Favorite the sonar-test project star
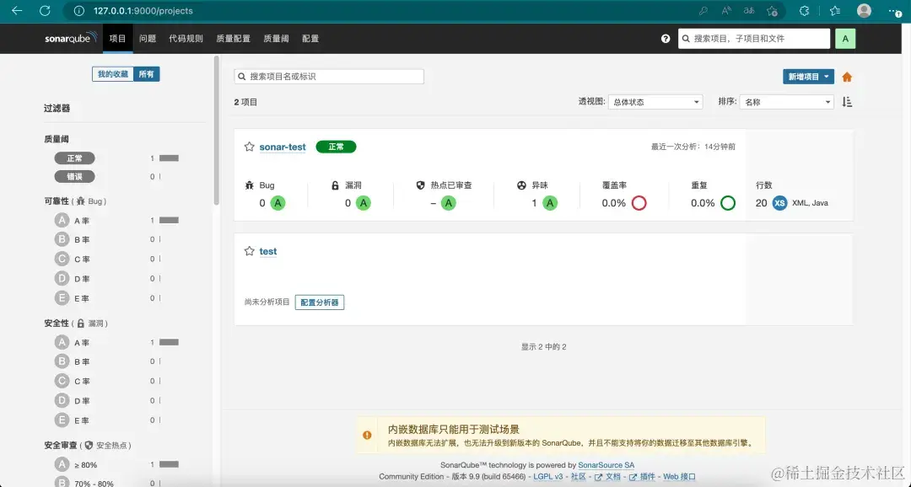The width and height of the screenshot is (911, 487). click(249, 147)
